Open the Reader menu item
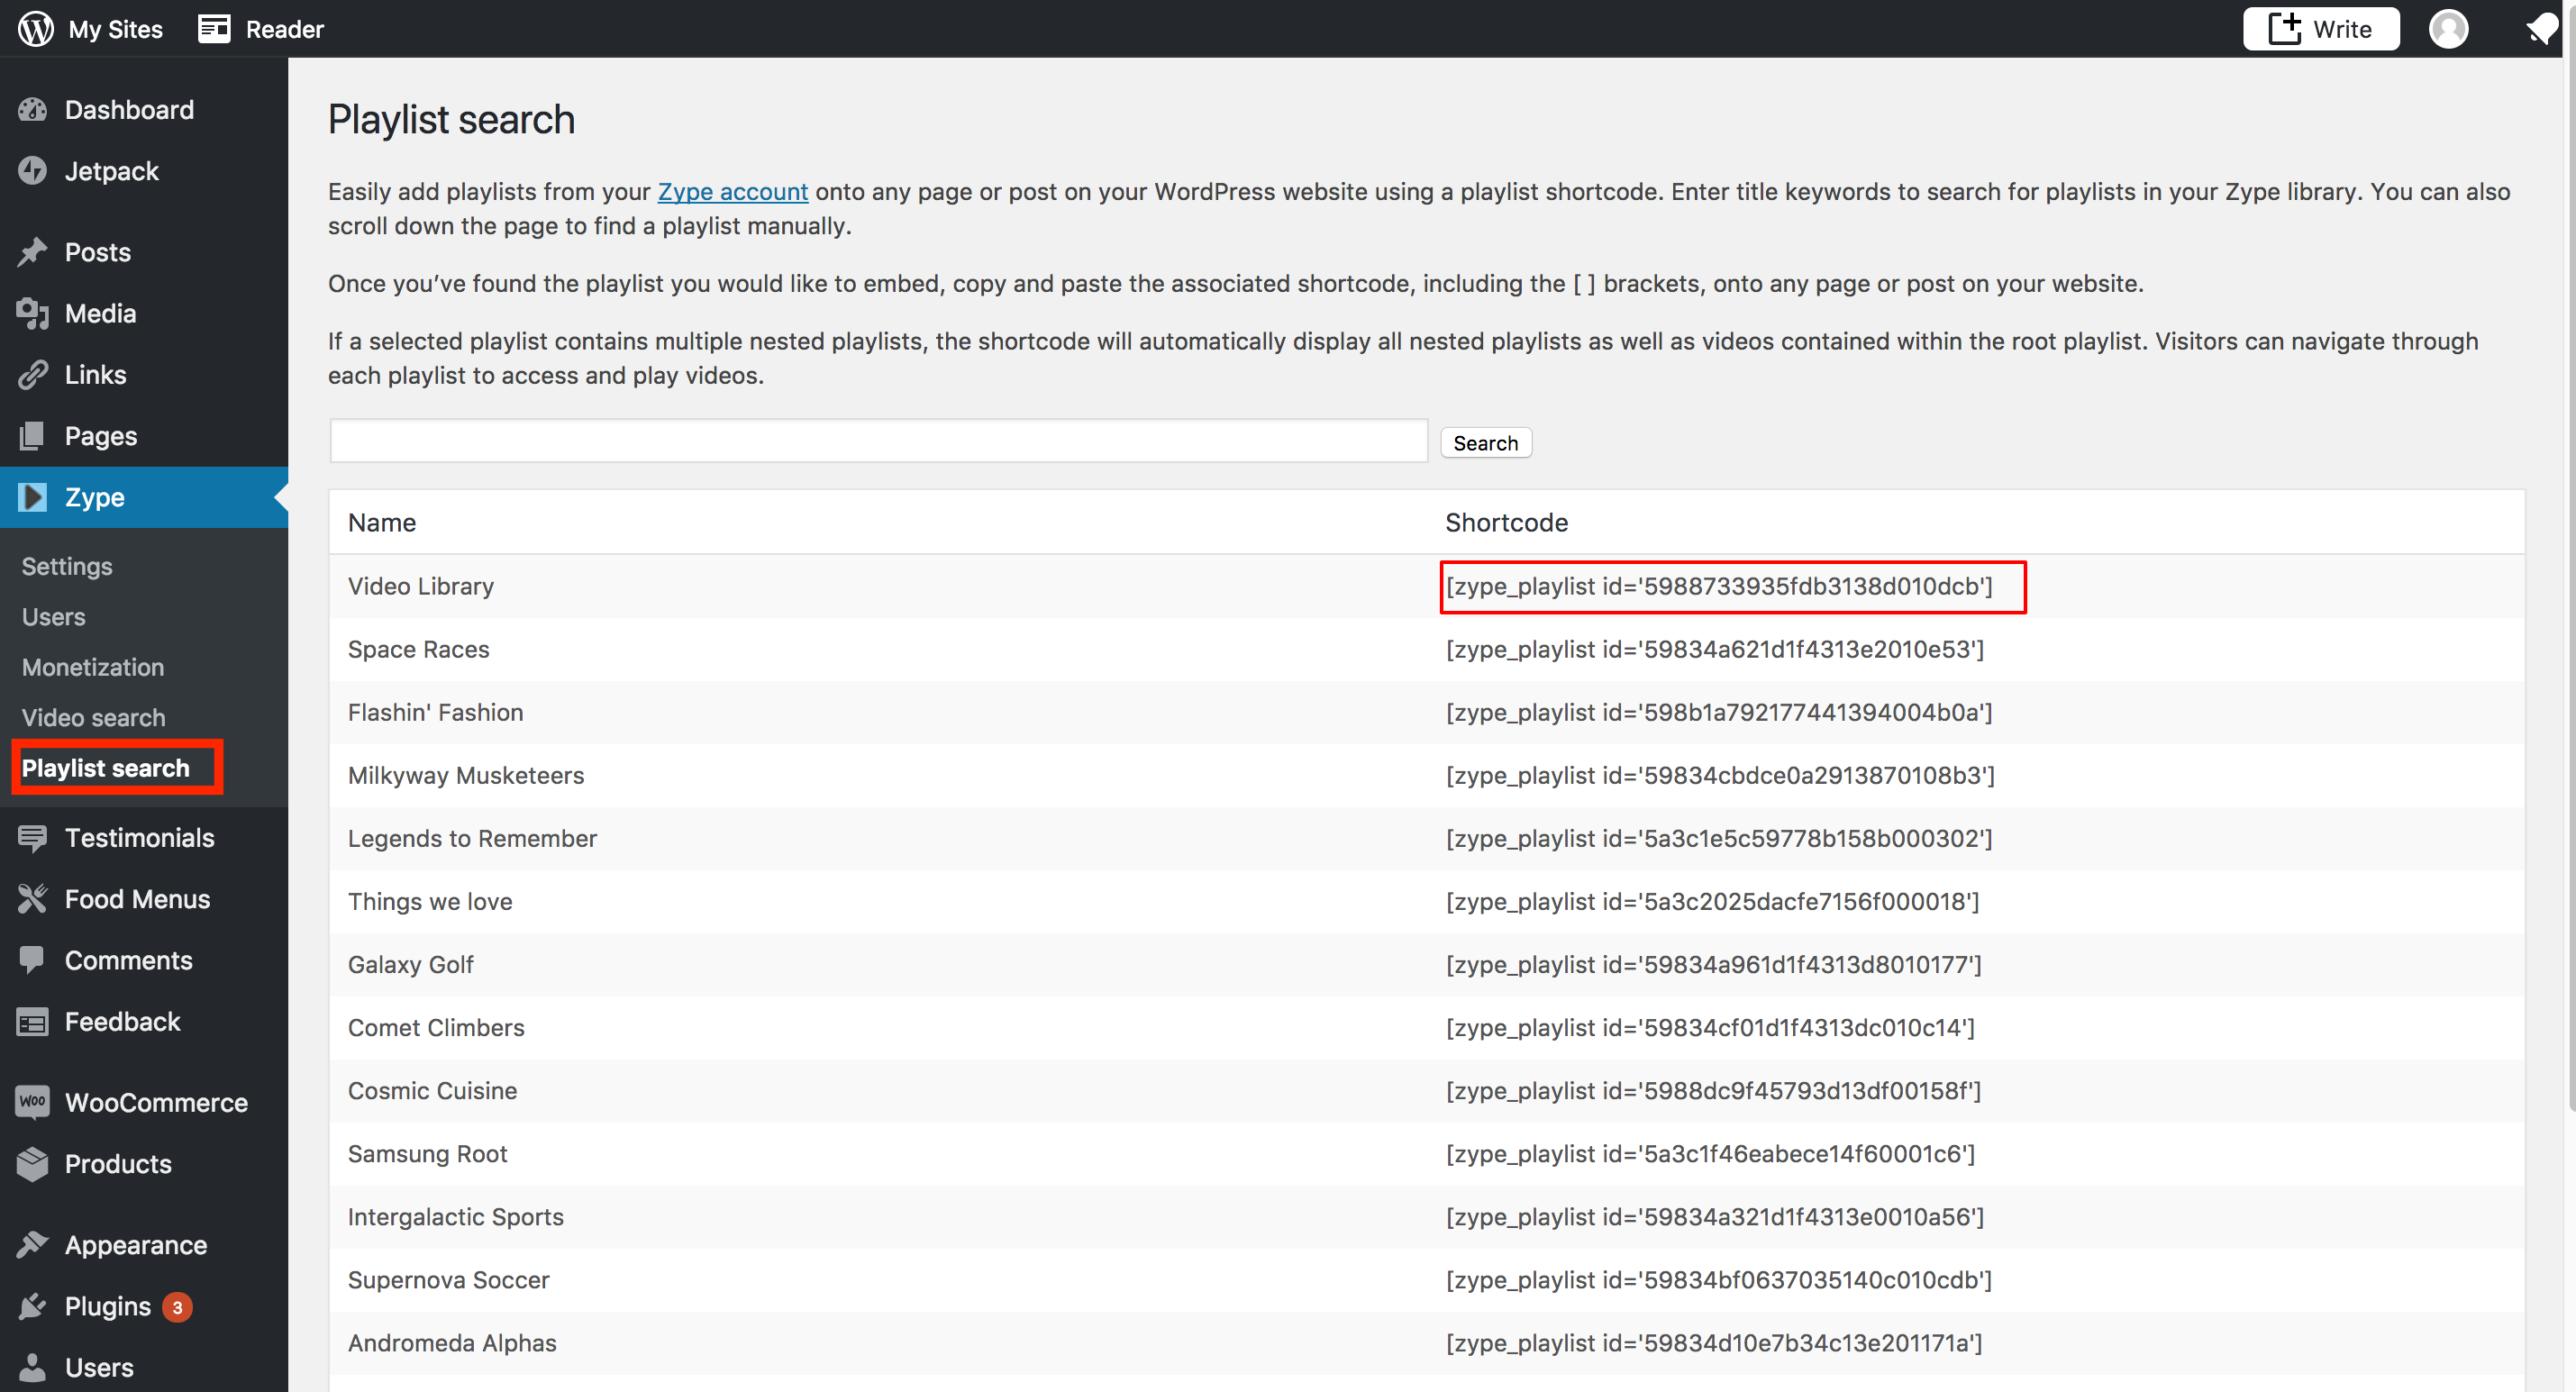The height and width of the screenshot is (1392, 2576). 284,29
